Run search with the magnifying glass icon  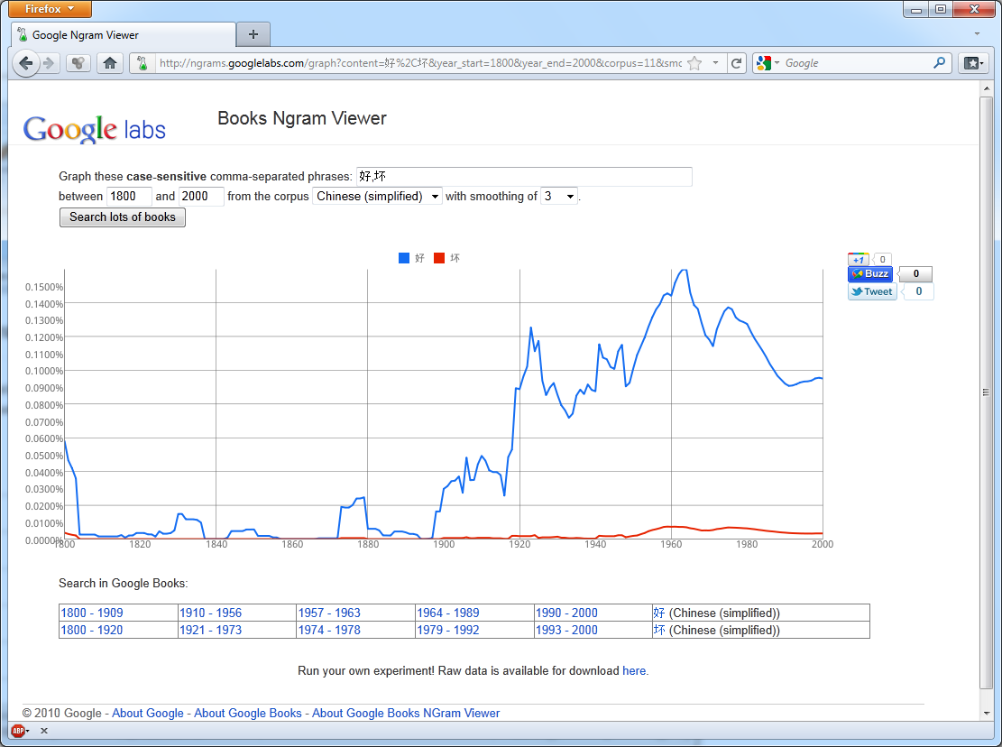(x=940, y=63)
